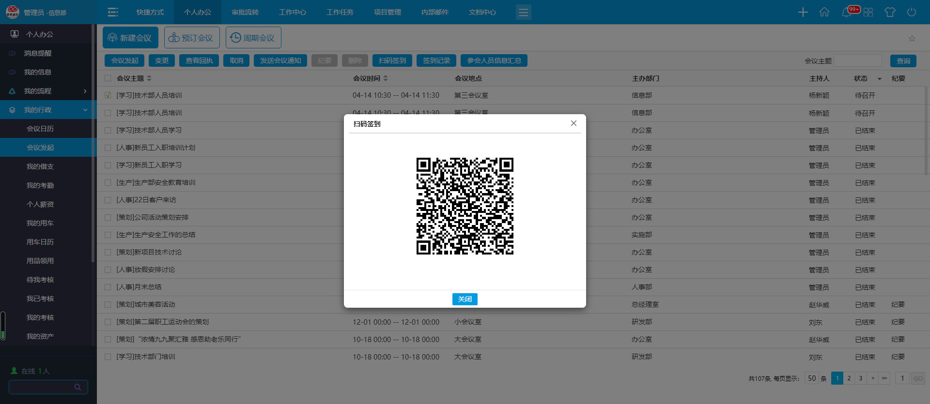The height and width of the screenshot is (404, 930).
Task: Click the sidebar vertical scrollbar
Action: (x=93, y=144)
